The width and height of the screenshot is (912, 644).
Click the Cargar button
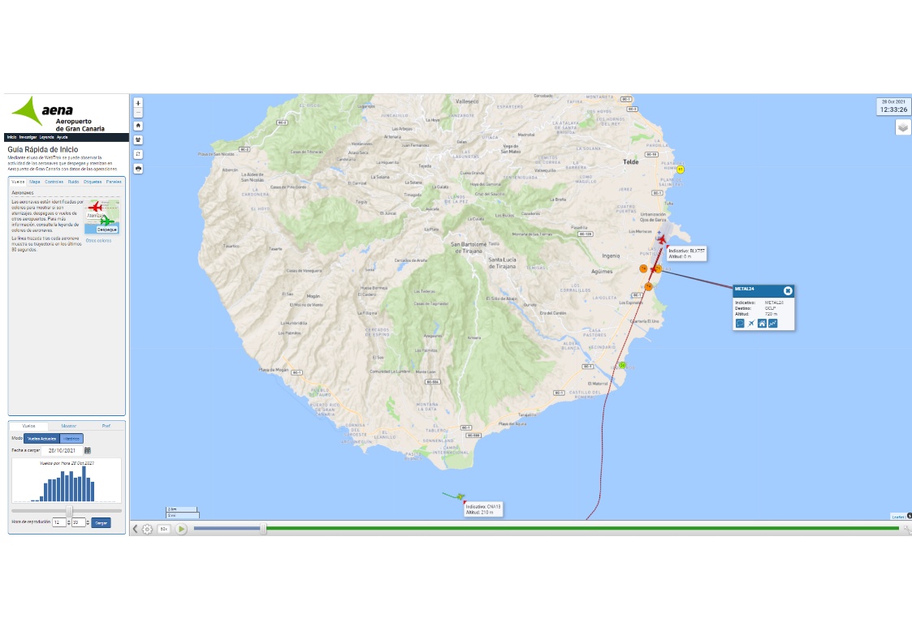tap(102, 522)
